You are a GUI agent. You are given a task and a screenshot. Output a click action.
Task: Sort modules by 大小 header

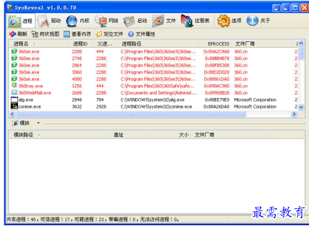point(170,135)
